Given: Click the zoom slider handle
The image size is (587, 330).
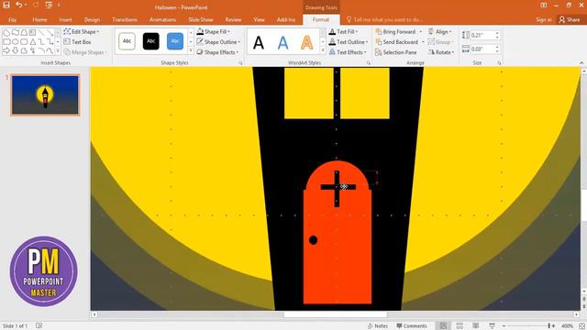Looking at the screenshot, I should pyautogui.click(x=548, y=326).
